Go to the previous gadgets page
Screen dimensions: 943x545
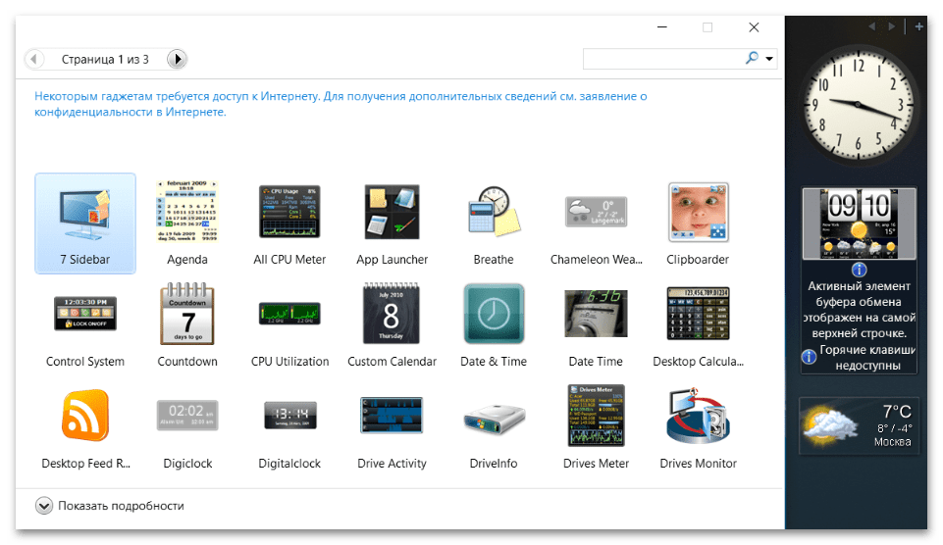click(x=33, y=59)
